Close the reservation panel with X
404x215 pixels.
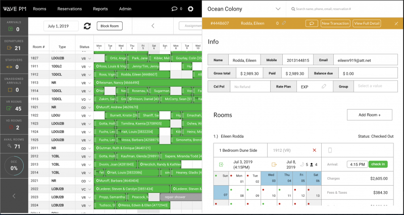coord(395,23)
